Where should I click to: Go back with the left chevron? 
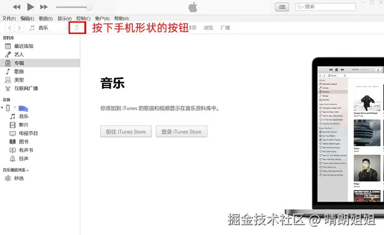(9, 28)
